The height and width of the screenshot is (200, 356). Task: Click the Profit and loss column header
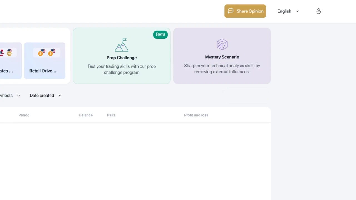pos(196,115)
